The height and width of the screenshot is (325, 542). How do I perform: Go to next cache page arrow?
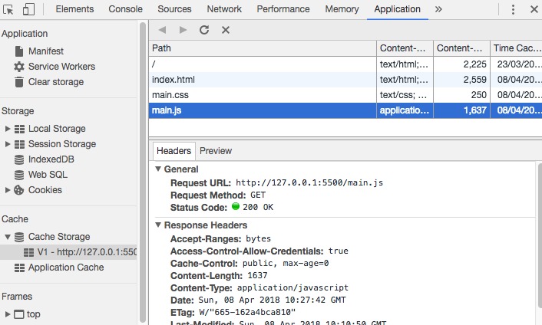pos(183,30)
